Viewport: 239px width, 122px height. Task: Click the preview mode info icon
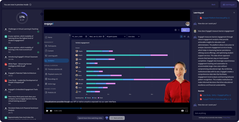(x=30, y=4)
